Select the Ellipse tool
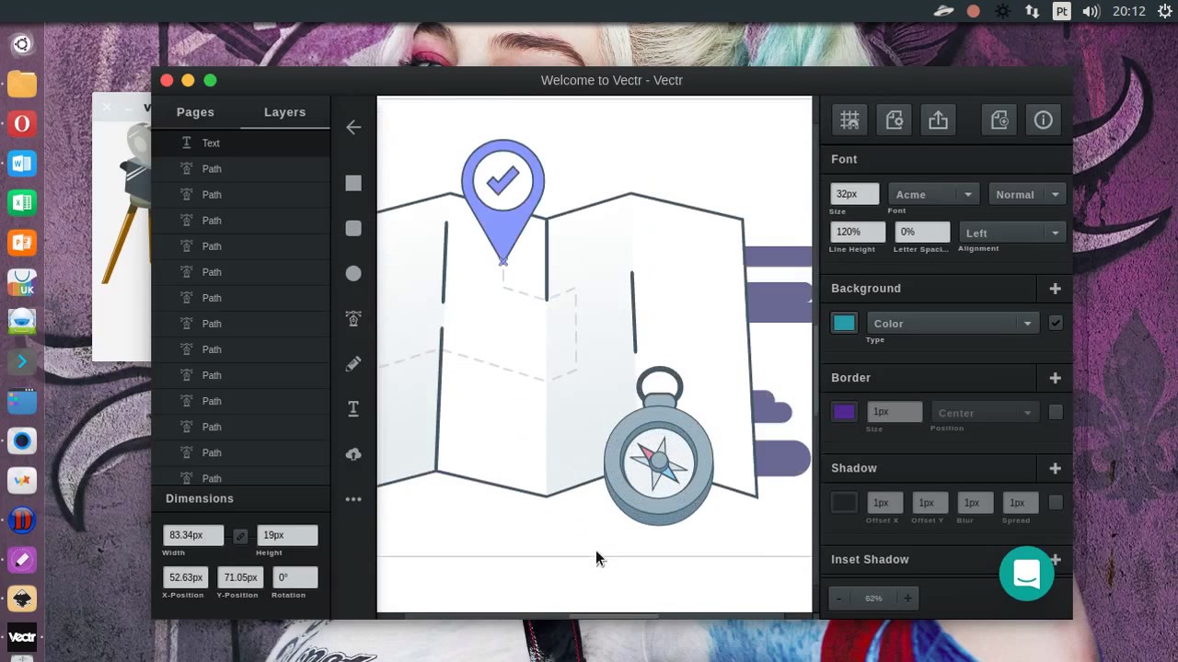Viewport: 1178px width, 662px height. pos(353,273)
